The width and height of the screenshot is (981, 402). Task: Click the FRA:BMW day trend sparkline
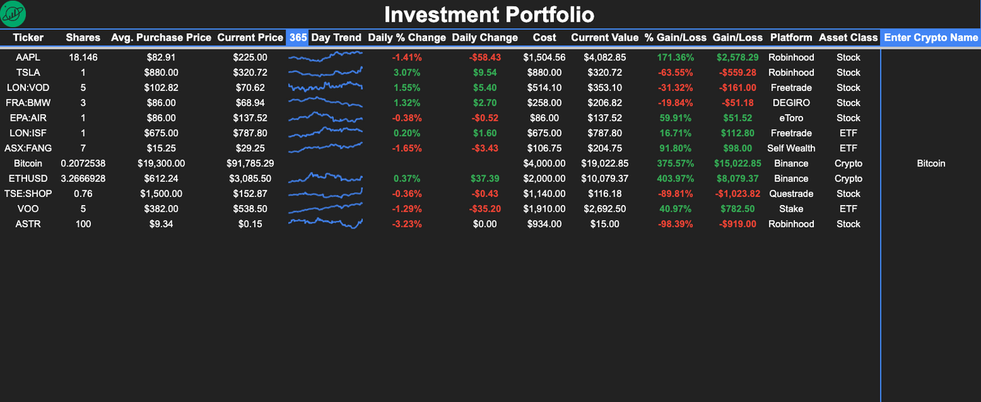[x=325, y=103]
